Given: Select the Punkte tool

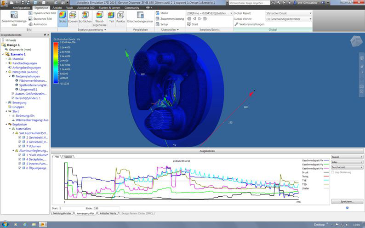Looking at the screenshot, I should pos(120,17).
